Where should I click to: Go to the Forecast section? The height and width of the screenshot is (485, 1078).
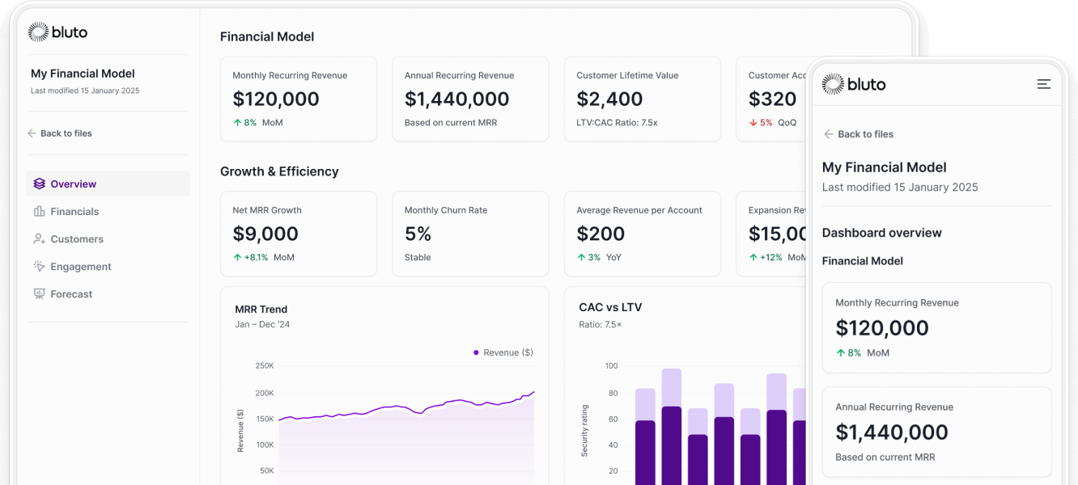tap(71, 294)
